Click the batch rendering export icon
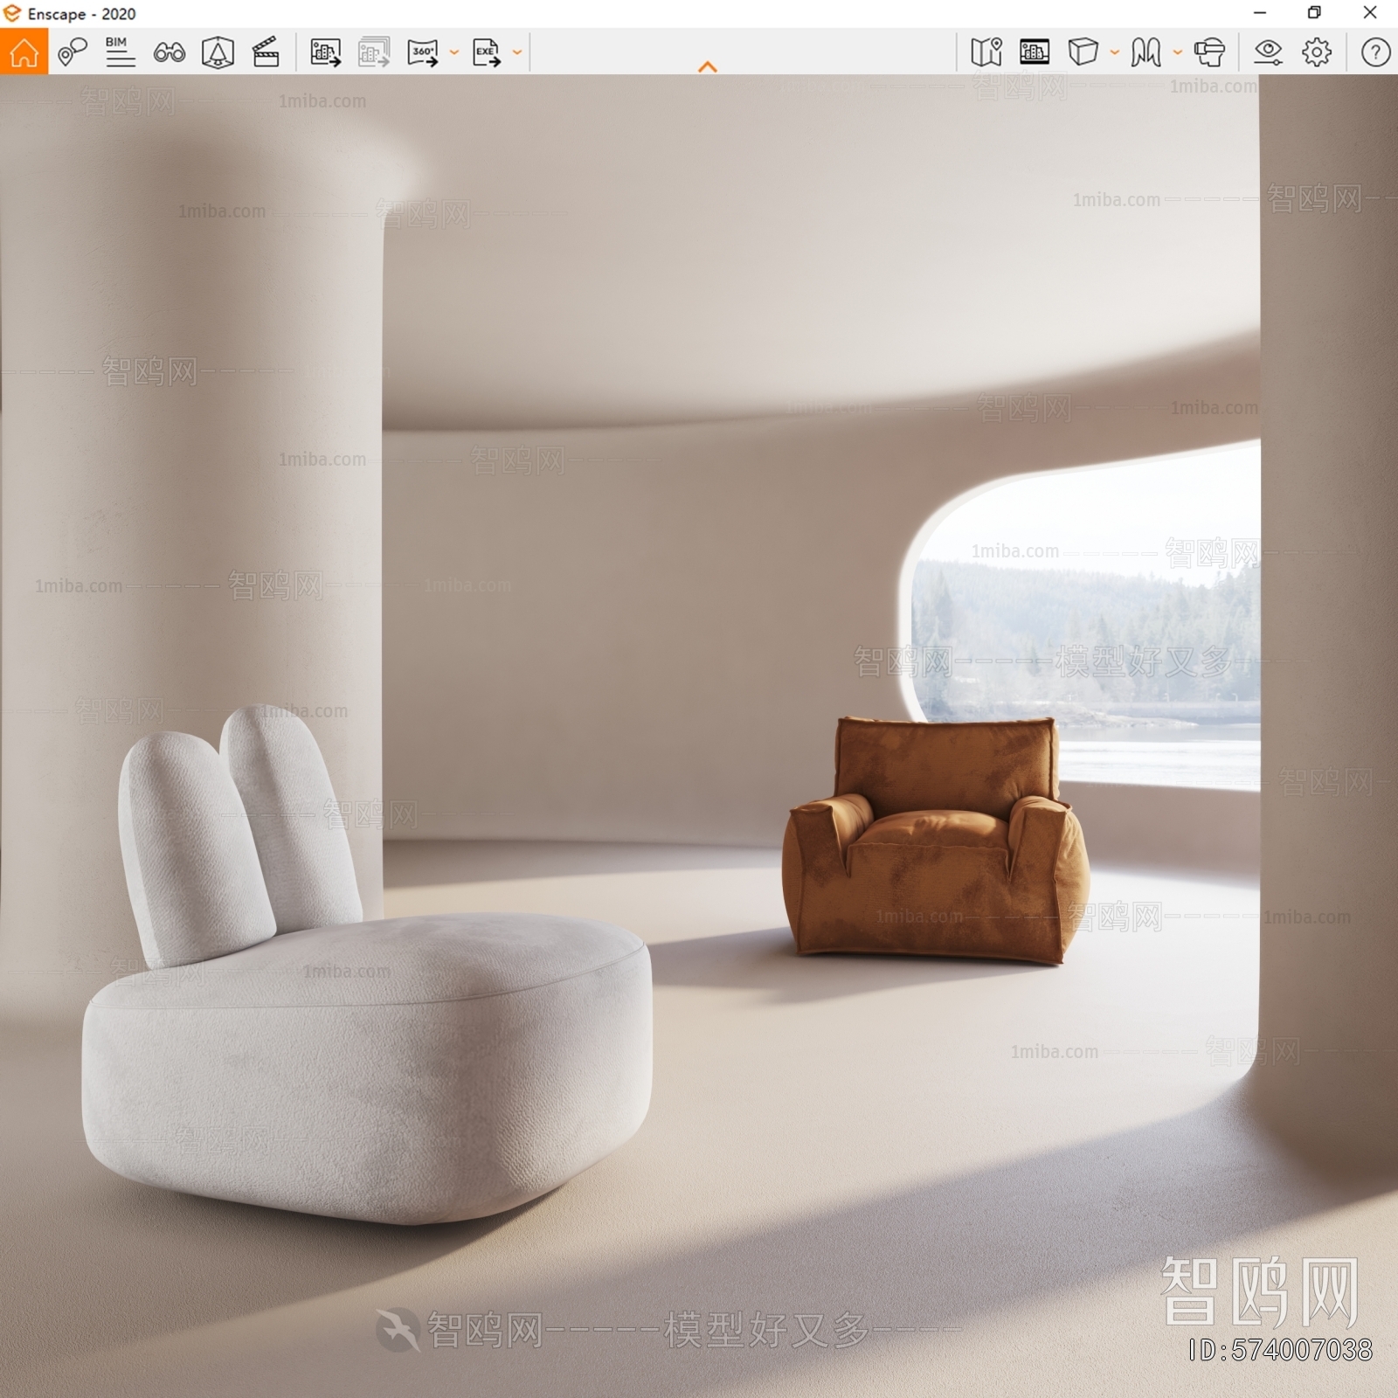Viewport: 1398px width, 1398px height. coord(374,52)
